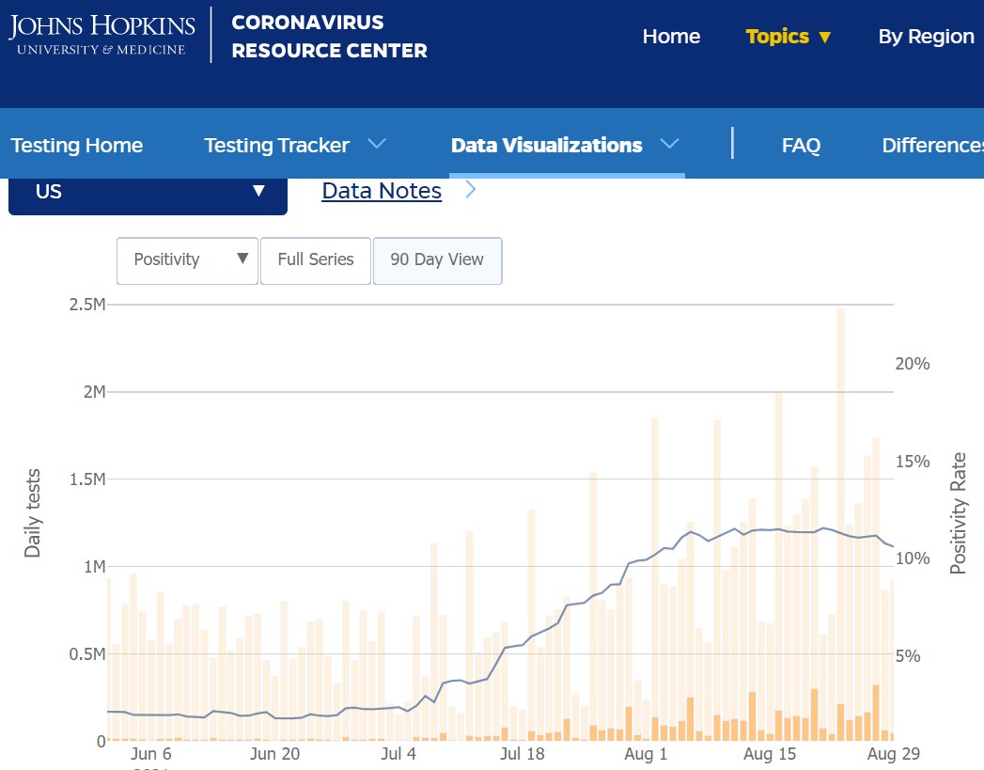The height and width of the screenshot is (770, 984).
Task: Click the chevron next to Data Notes
Action: coord(471,190)
